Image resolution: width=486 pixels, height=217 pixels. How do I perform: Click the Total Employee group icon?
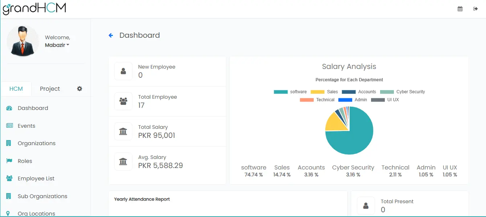point(123,101)
